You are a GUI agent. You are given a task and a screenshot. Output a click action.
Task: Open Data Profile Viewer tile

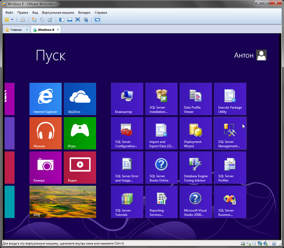pos(196,99)
